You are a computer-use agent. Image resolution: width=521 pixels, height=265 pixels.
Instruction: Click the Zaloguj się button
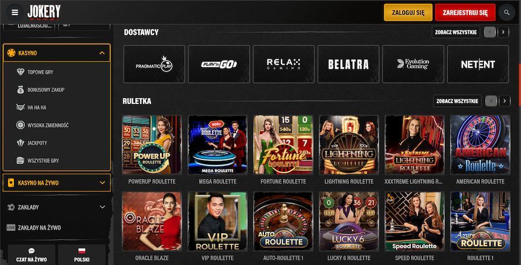pos(408,13)
